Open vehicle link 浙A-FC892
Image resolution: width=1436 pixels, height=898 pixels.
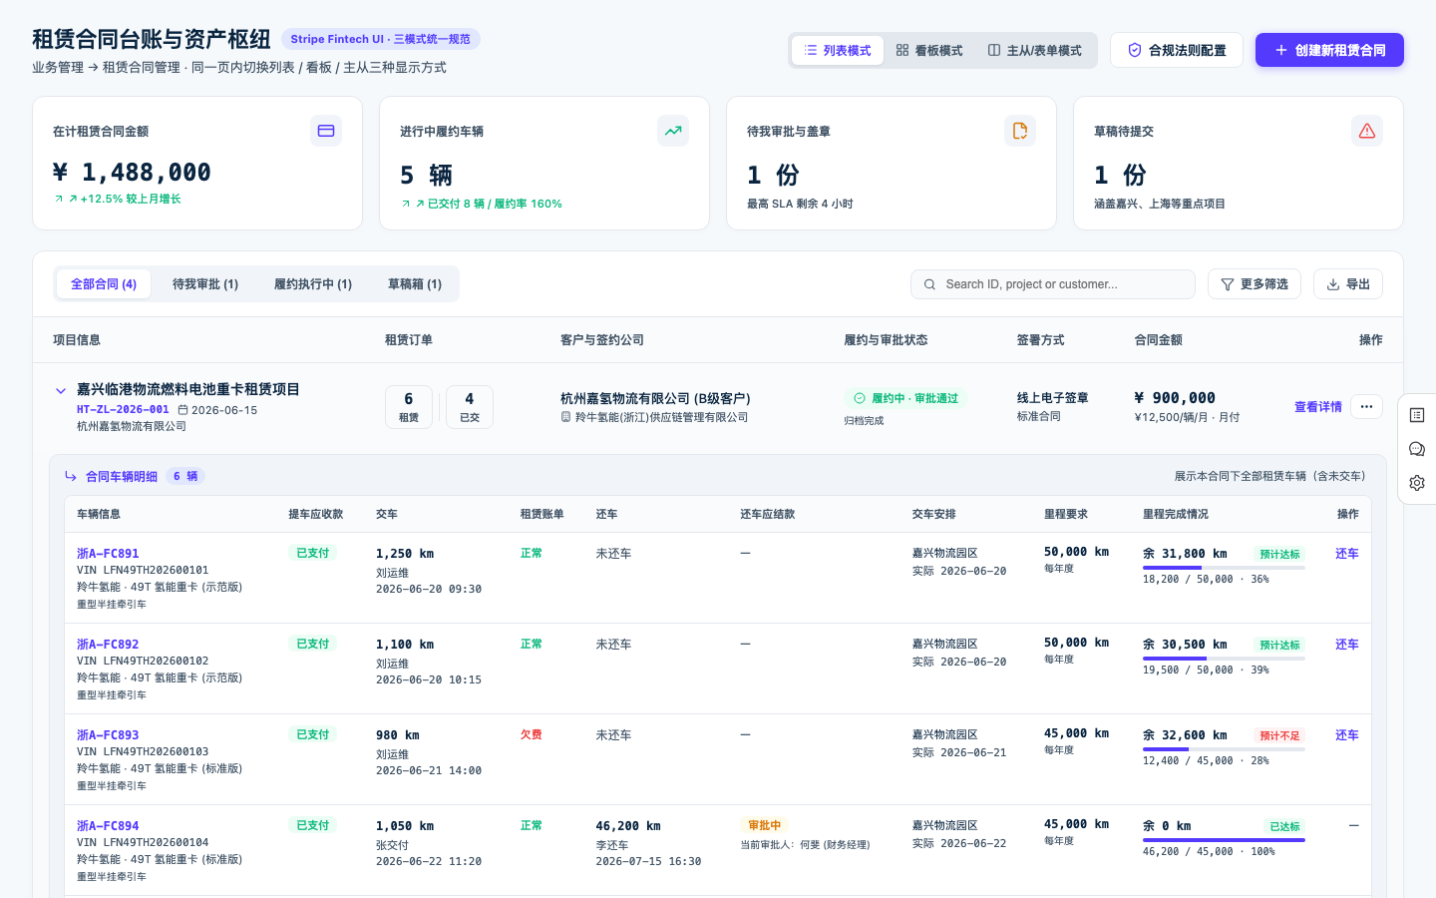[x=108, y=645]
